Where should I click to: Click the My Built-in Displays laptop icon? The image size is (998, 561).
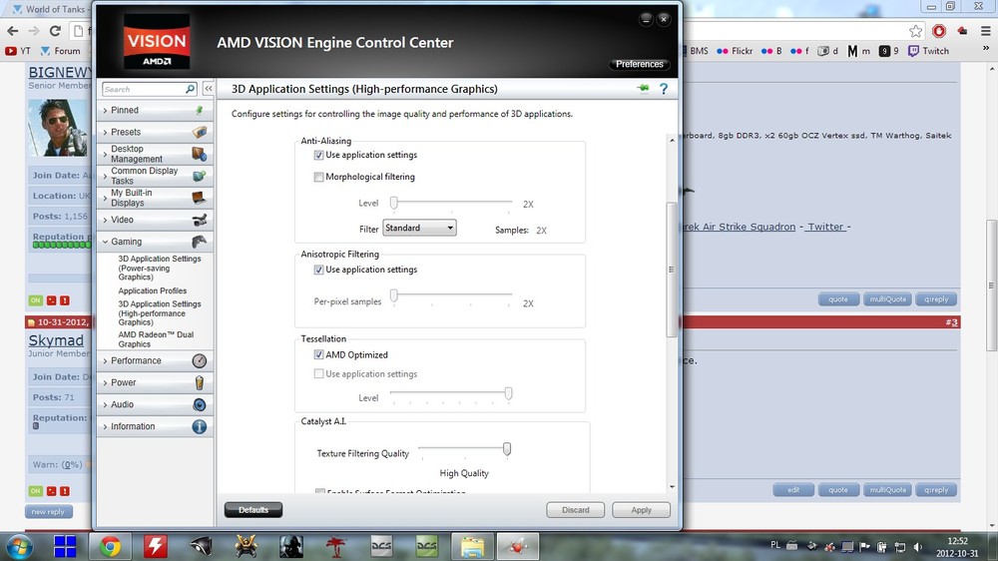tap(200, 198)
